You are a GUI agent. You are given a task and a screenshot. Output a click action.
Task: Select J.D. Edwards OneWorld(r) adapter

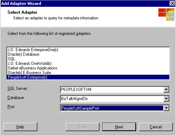88,63
